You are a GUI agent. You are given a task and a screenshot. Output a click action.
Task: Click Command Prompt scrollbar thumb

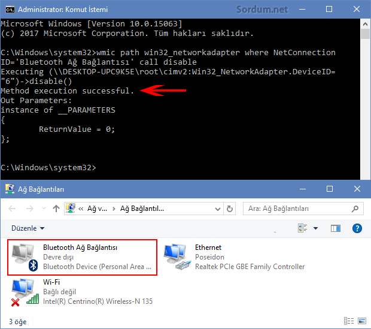pos(366,34)
